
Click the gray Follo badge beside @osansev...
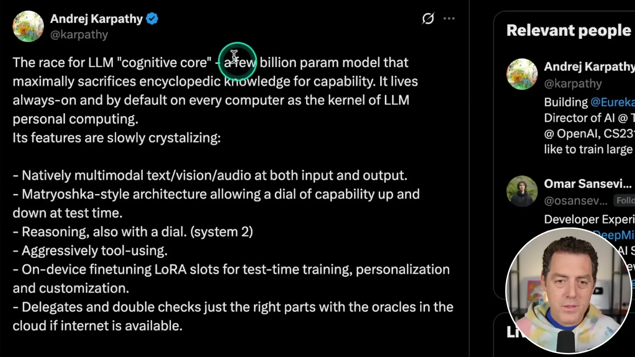(625, 200)
